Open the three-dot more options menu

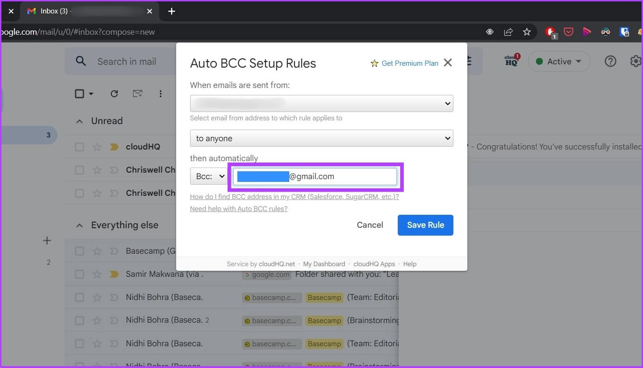pyautogui.click(x=160, y=94)
